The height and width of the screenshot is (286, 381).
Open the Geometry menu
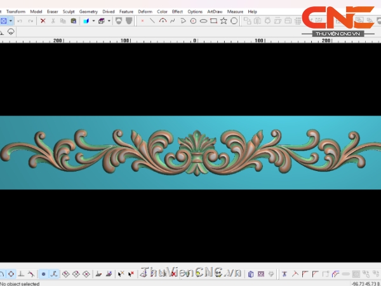(x=88, y=11)
